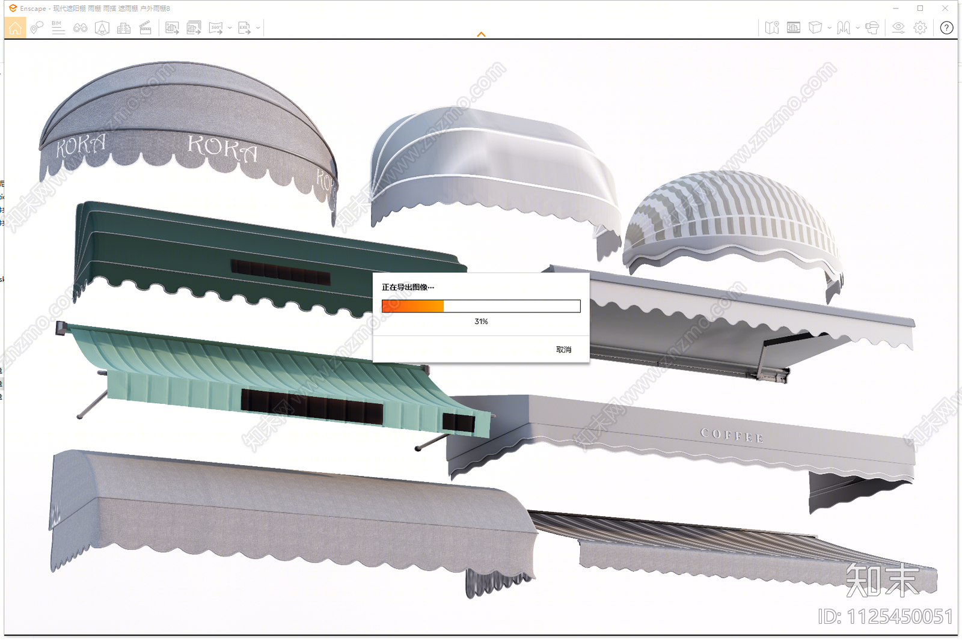Click the cube view mode icon

pos(815,28)
